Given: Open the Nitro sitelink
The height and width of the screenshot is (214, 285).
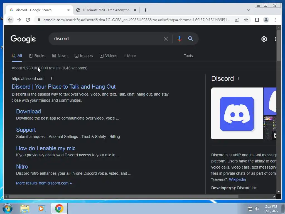Looking at the screenshot, I should 22,167.
